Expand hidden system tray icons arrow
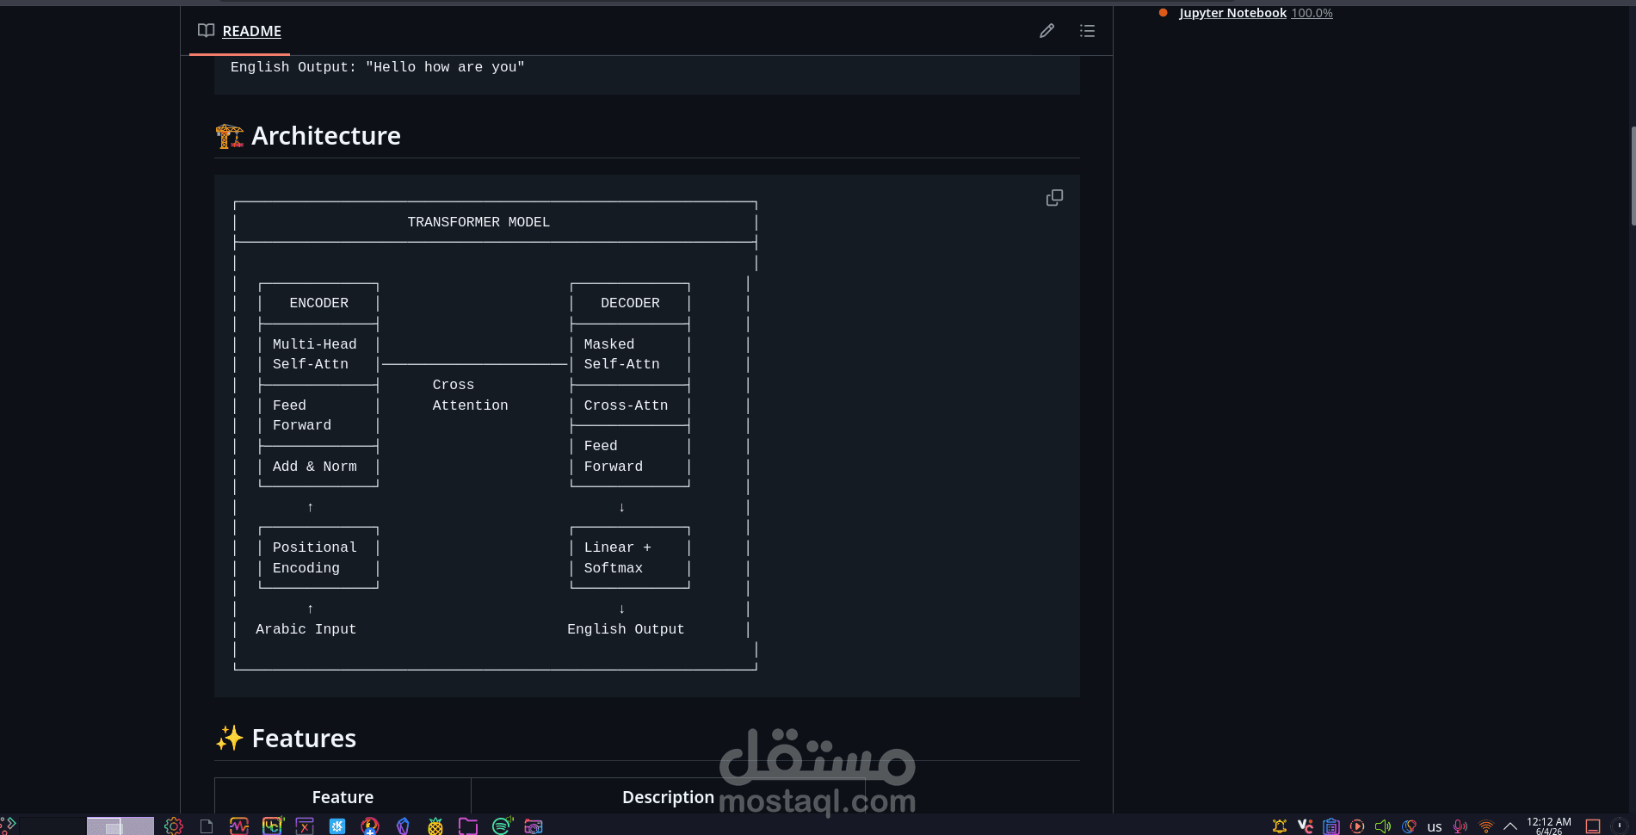This screenshot has height=835, width=1636. [x=1510, y=826]
